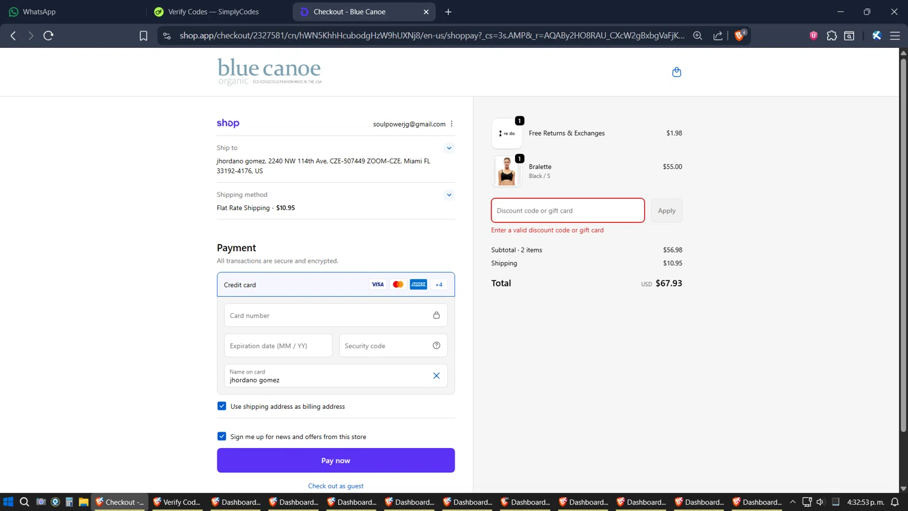Switch to Verify Codes — SimplyCodes tab
Image resolution: width=908 pixels, height=511 pixels.
(x=220, y=12)
